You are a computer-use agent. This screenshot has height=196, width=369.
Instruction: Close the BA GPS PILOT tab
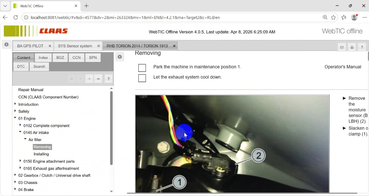coord(50,46)
